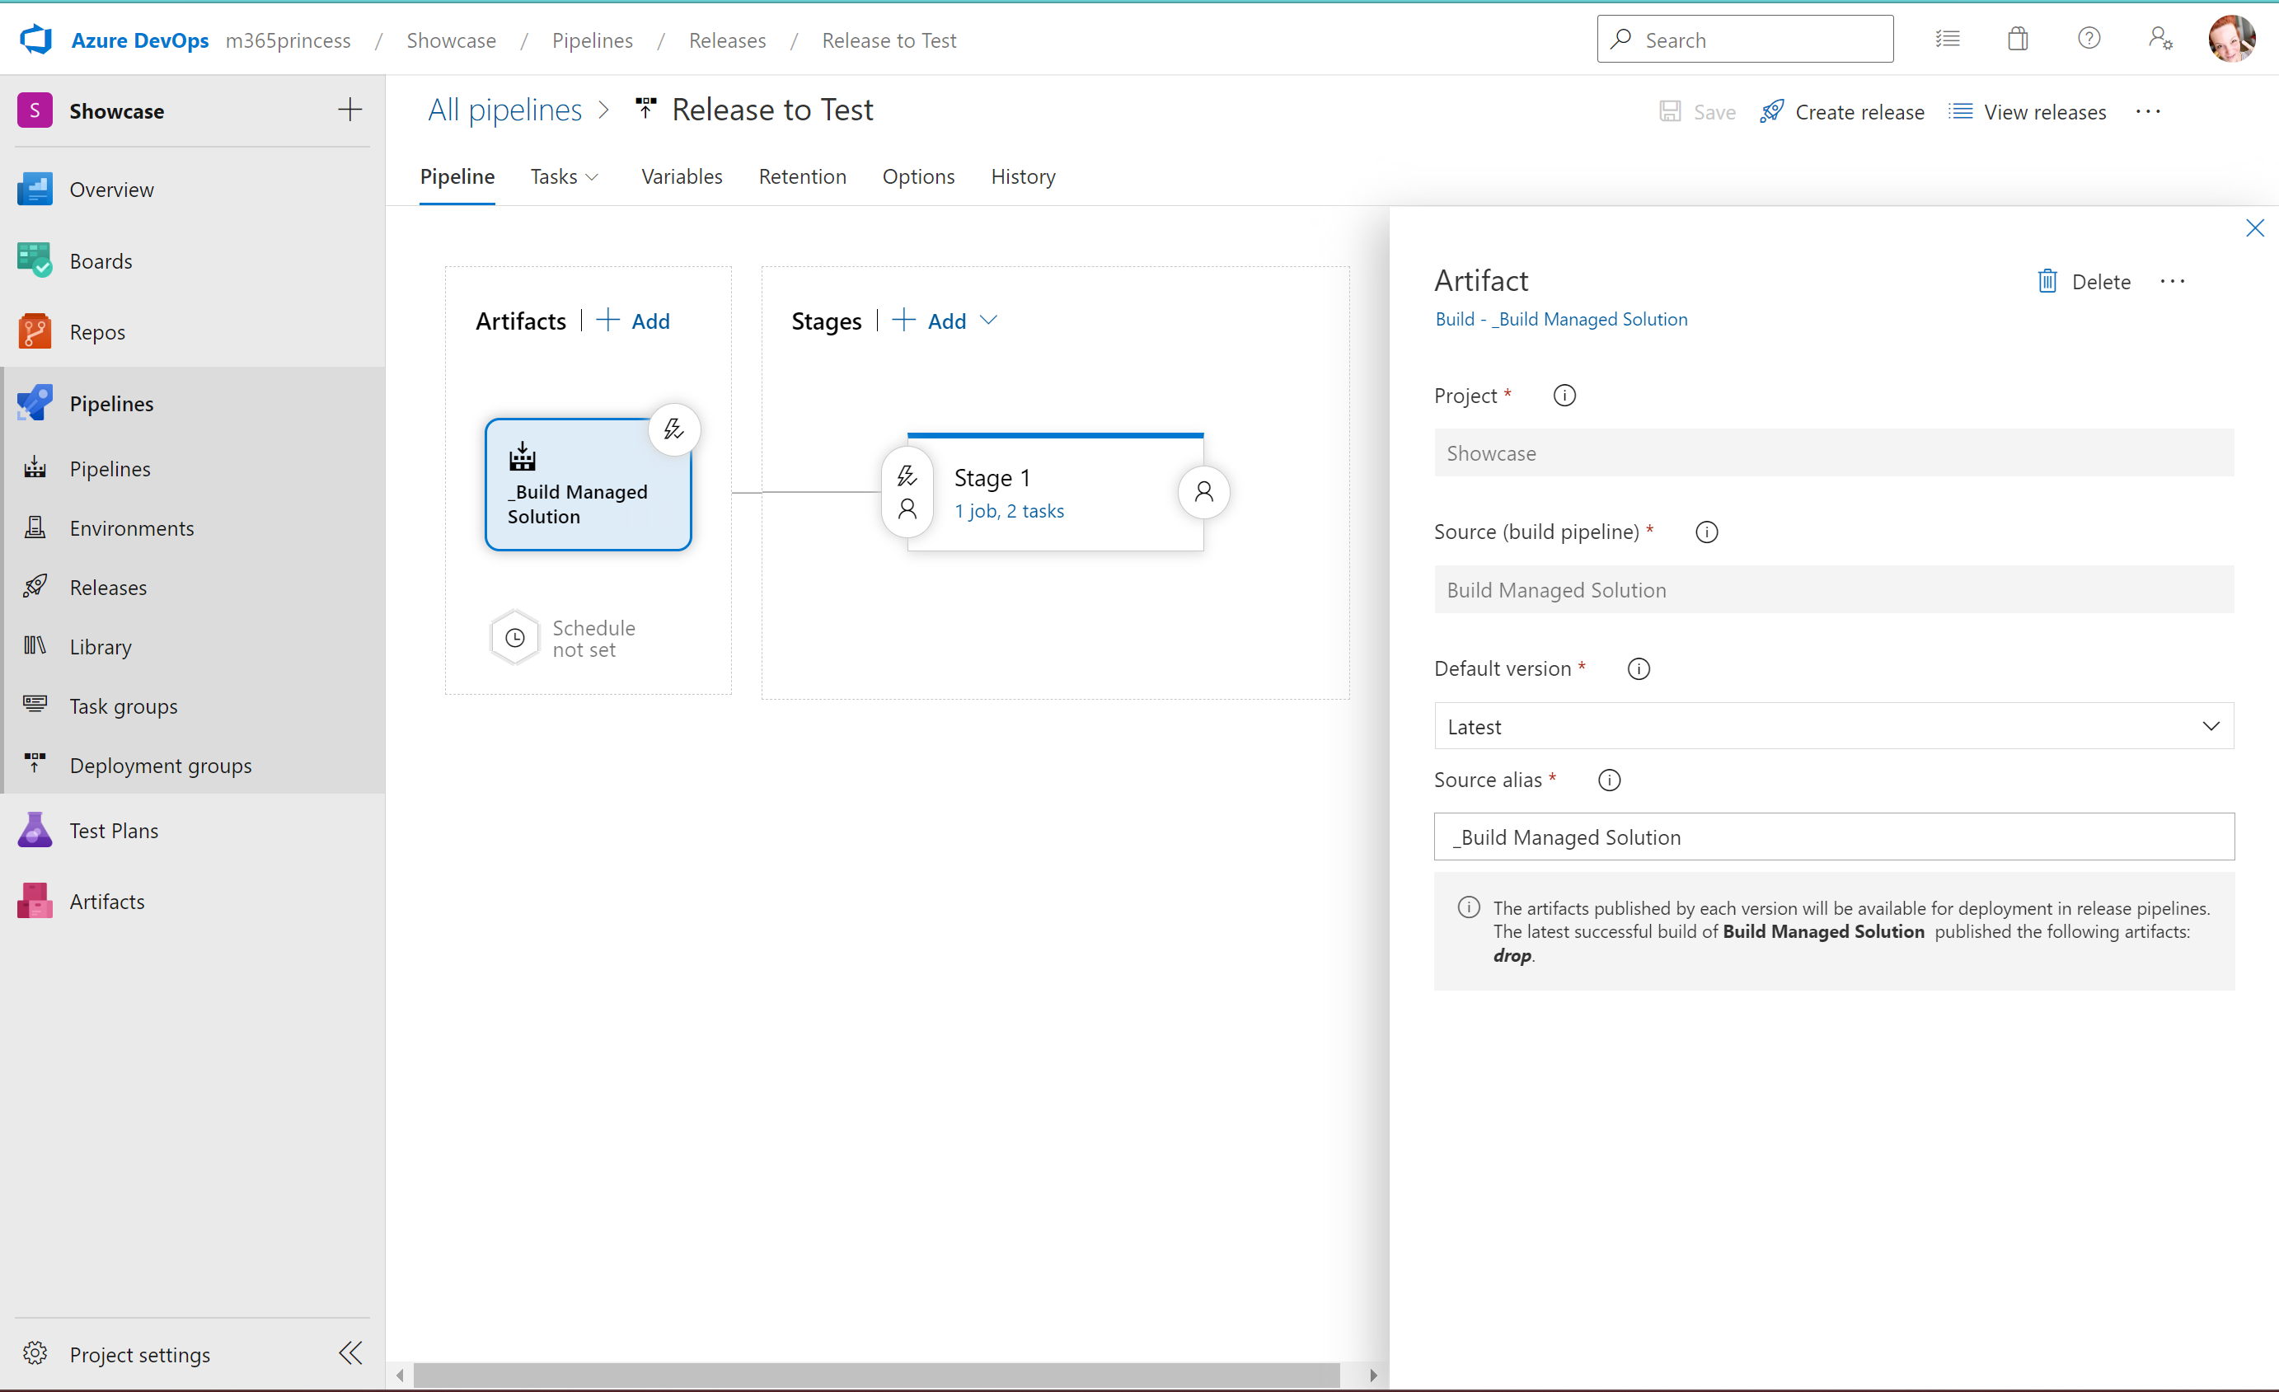Screen dimensions: 2279x1392
Task: Switch to the Variables tab
Action: click(x=682, y=176)
